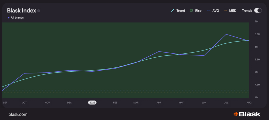The height and width of the screenshot is (120, 269).
Task: Click the AUG month label
Action: pos(249,103)
